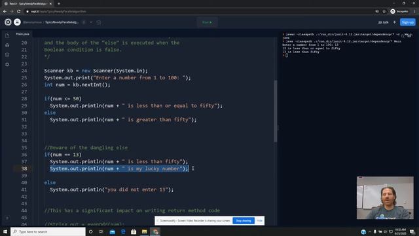This screenshot has height=236, width=419.
Task: Click the browser forward arrow
Action: [12, 11]
